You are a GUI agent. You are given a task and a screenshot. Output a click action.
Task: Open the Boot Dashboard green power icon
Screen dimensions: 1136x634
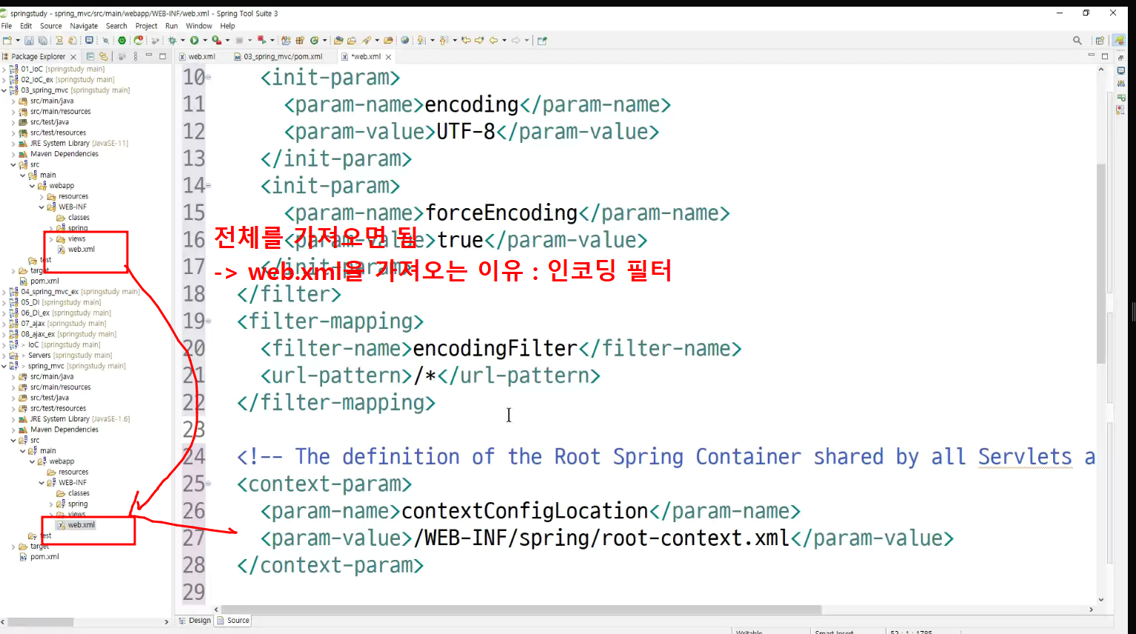122,41
